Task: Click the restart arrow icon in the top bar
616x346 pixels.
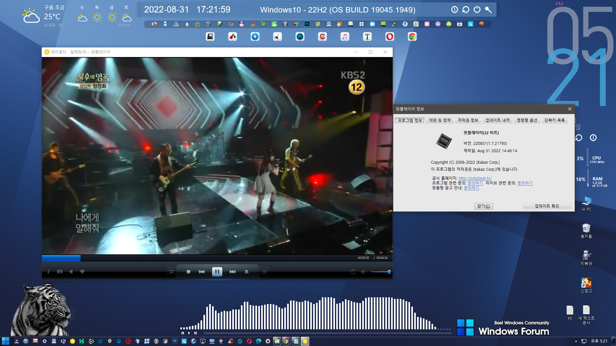Action: (466, 10)
